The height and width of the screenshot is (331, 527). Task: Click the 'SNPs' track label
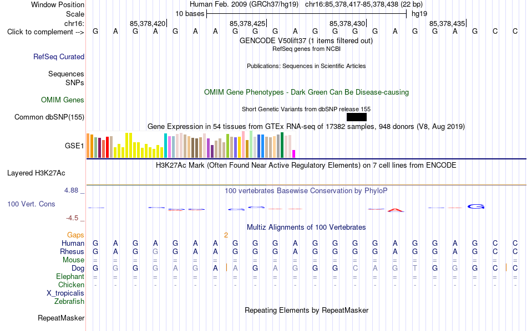(x=75, y=82)
